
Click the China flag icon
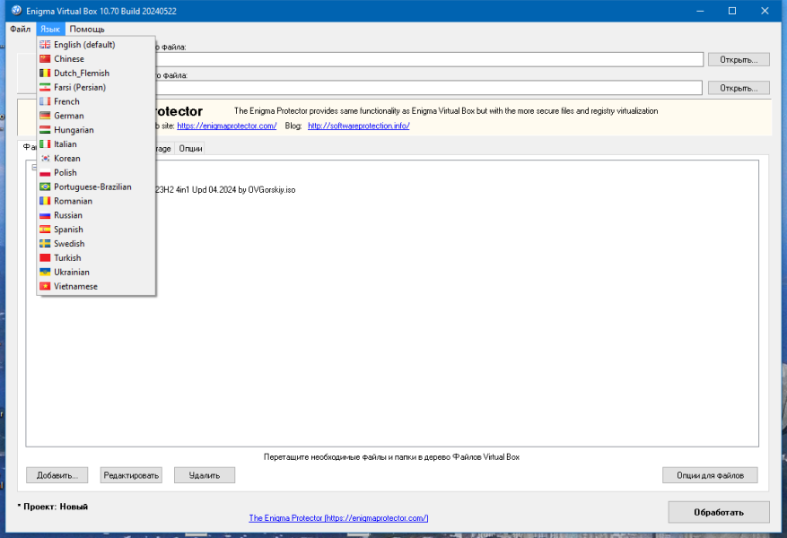coord(45,58)
